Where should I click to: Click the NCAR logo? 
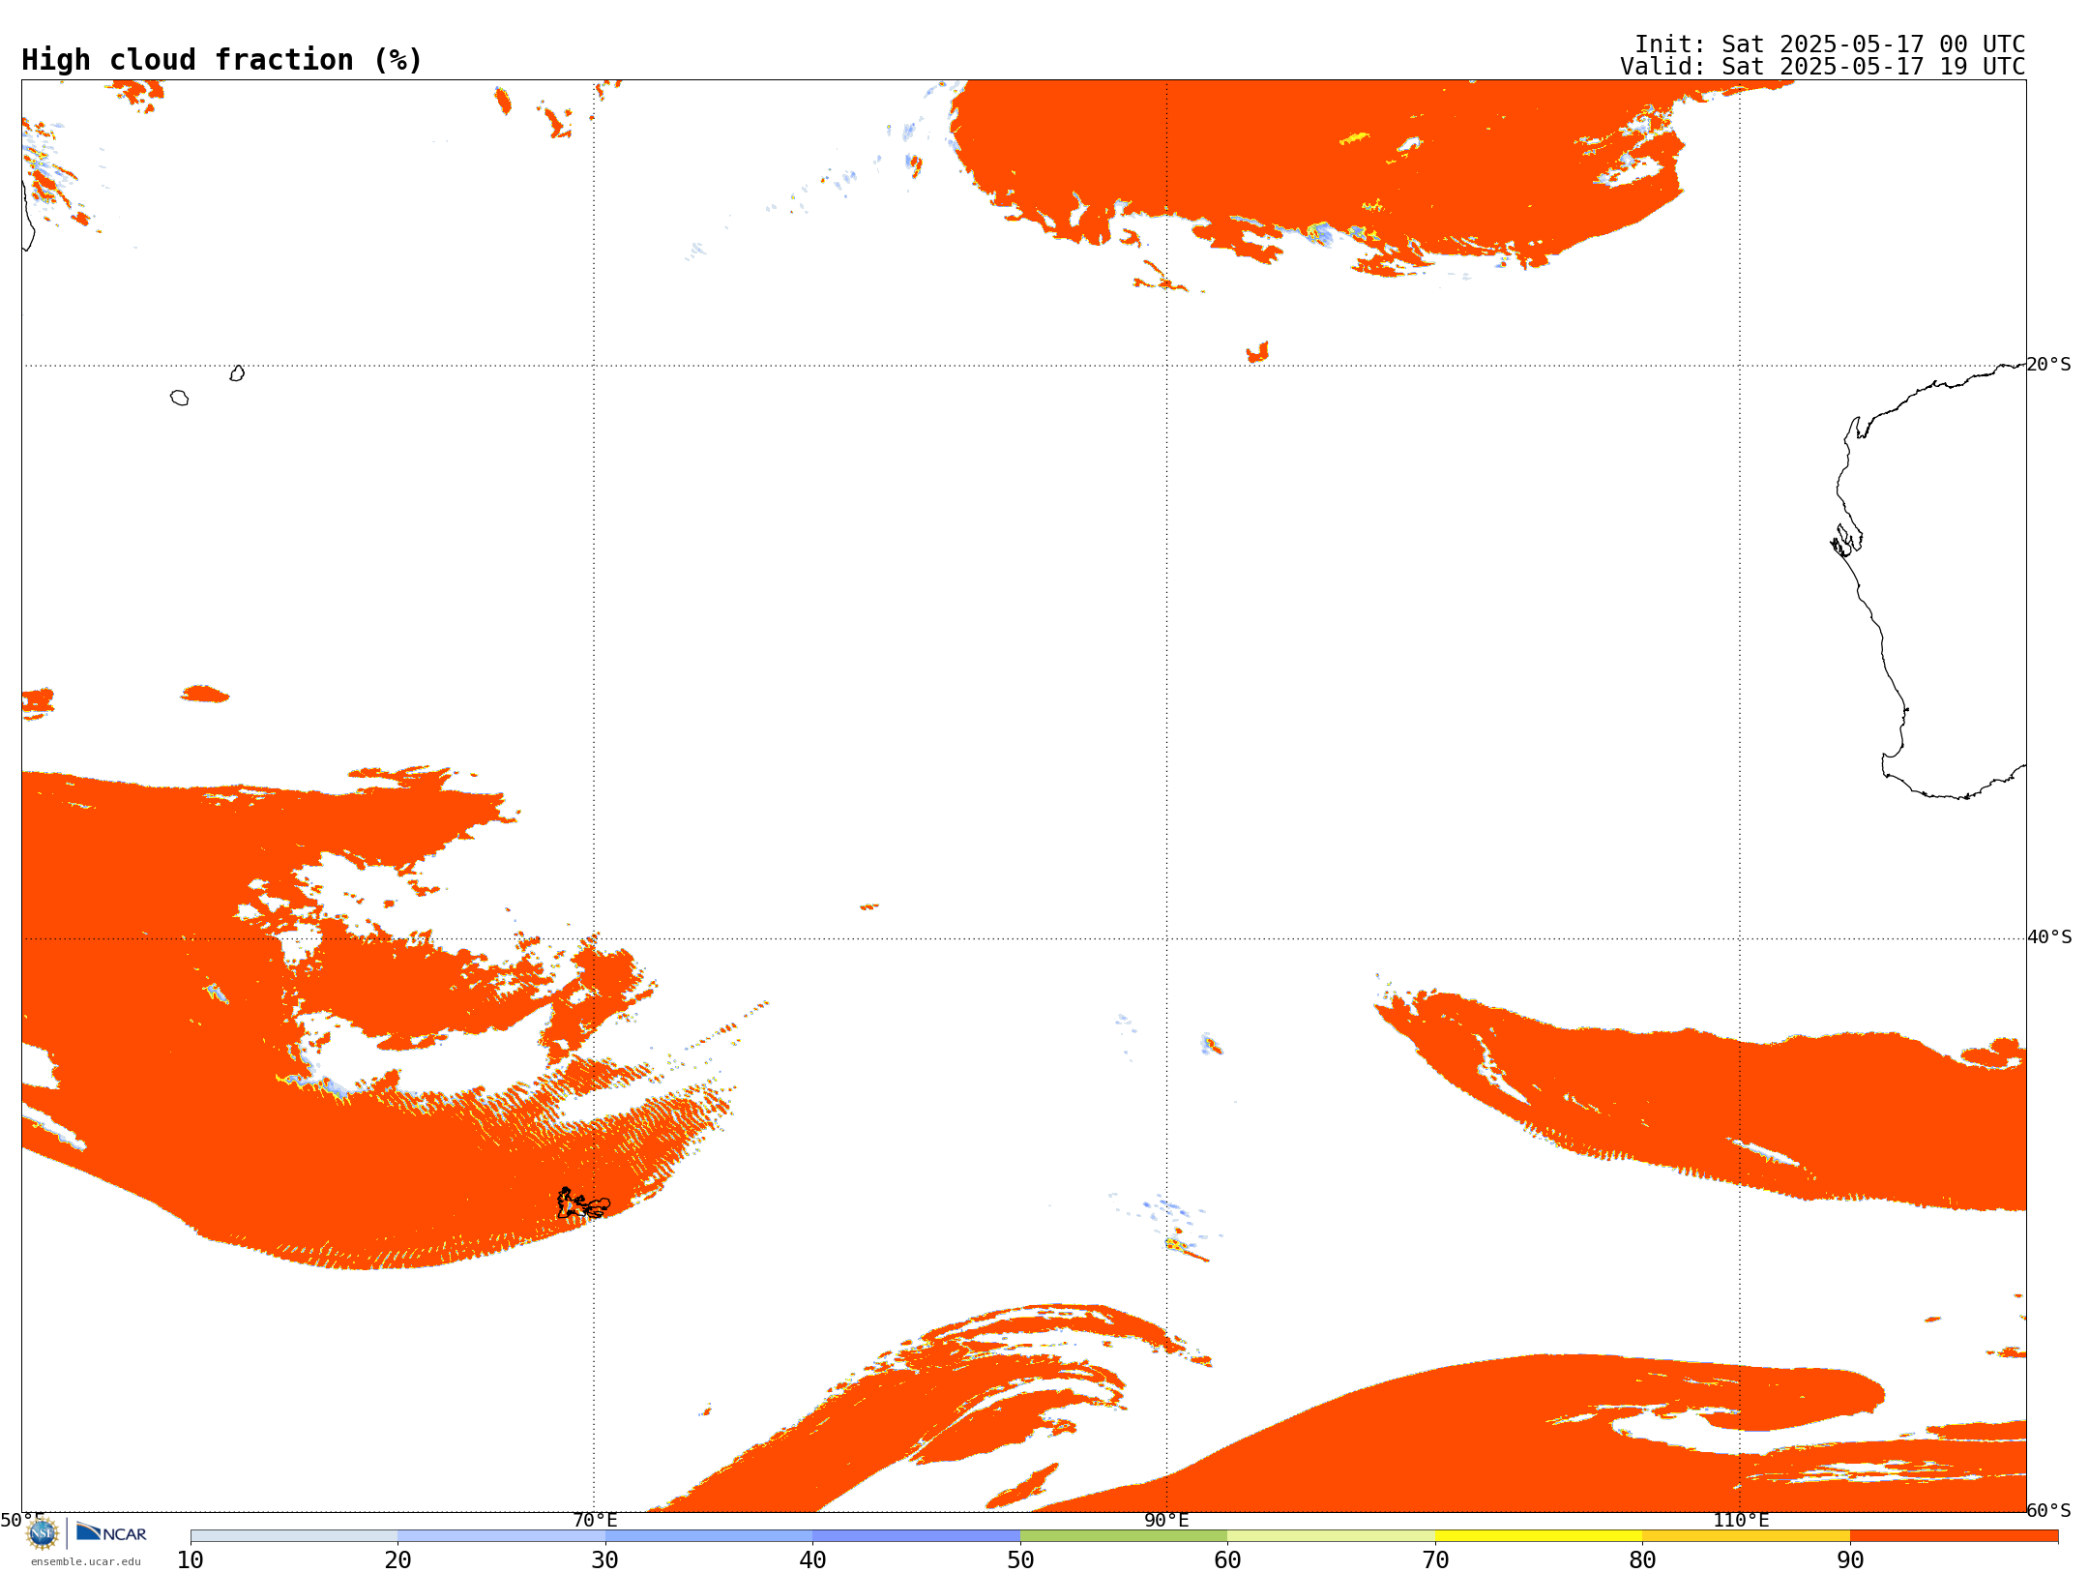(x=111, y=1532)
